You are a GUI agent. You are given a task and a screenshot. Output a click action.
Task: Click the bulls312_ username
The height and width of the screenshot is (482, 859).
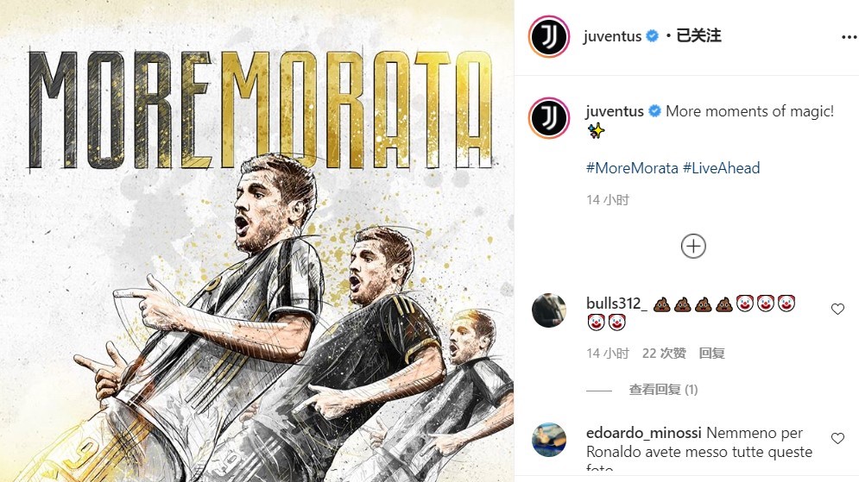[616, 304]
